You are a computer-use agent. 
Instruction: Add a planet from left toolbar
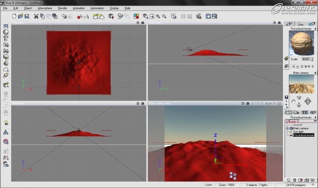tap(6, 75)
